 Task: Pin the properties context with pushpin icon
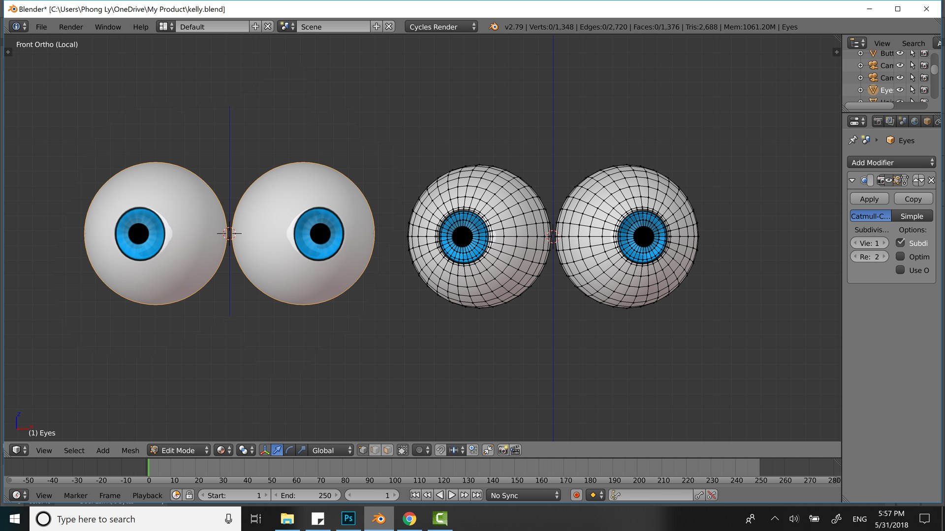click(x=853, y=140)
